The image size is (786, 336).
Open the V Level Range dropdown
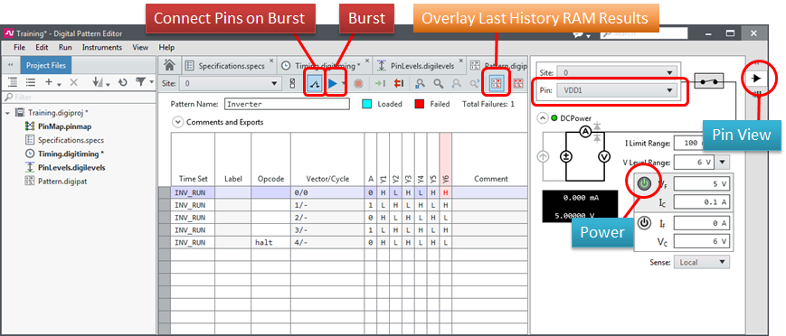pyautogui.click(x=722, y=162)
